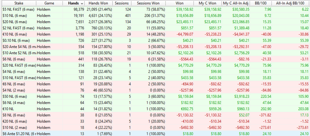Sort by Sessions Won column header
This screenshot has width=310, height=136.
148,3
